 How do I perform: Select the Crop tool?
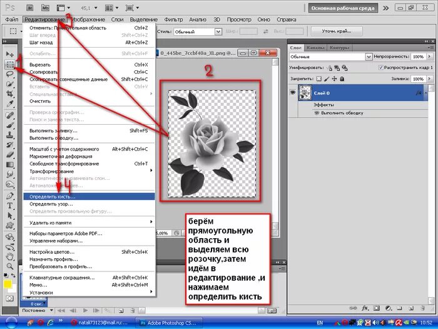(x=10, y=93)
